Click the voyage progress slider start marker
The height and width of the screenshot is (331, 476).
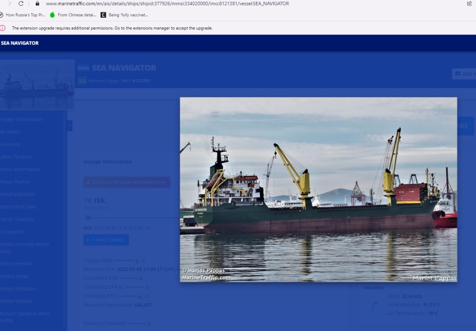pos(88,217)
